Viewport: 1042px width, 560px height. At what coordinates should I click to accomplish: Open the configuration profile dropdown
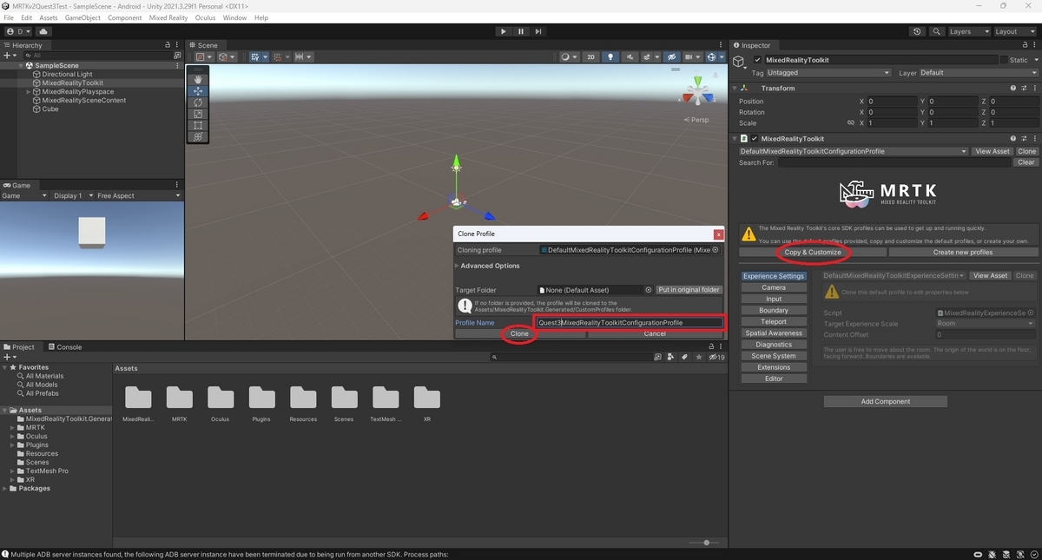853,151
